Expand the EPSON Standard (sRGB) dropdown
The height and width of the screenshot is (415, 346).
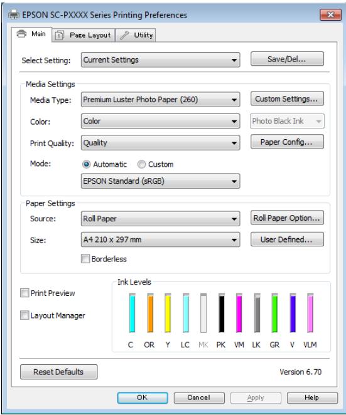tap(160, 181)
